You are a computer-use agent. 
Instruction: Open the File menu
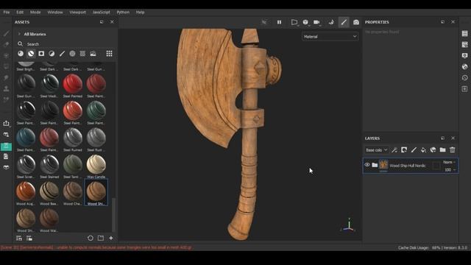7,13
